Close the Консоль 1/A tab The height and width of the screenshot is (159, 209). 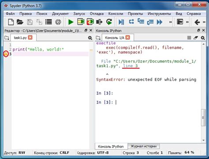(128, 37)
